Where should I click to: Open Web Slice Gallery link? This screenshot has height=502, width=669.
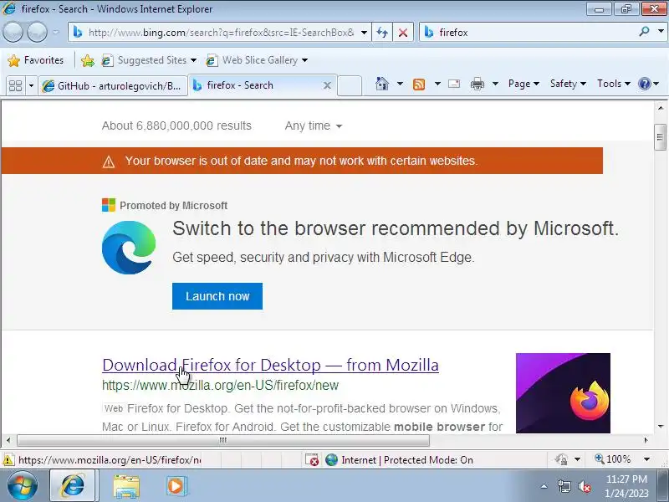coord(253,60)
